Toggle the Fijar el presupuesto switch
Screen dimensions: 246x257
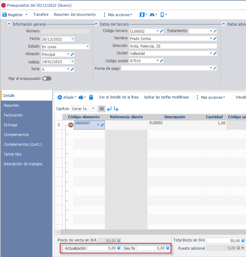pos(47,79)
